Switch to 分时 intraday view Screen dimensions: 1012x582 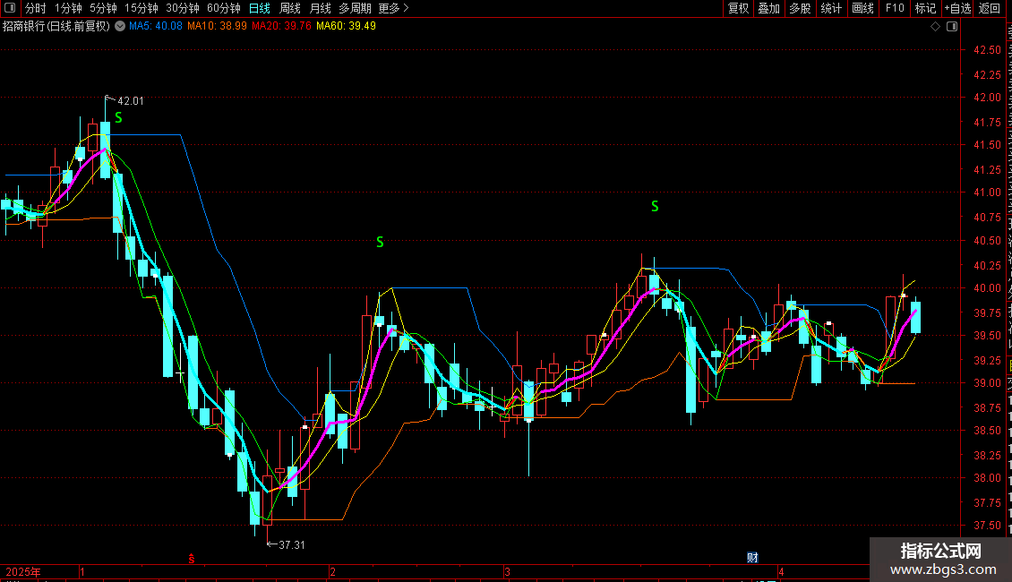[x=36, y=8]
